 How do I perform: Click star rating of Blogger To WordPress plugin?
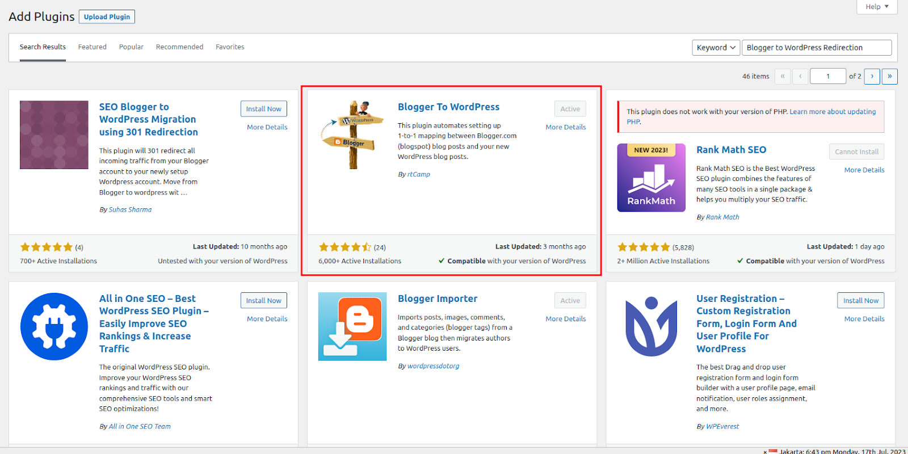point(345,247)
